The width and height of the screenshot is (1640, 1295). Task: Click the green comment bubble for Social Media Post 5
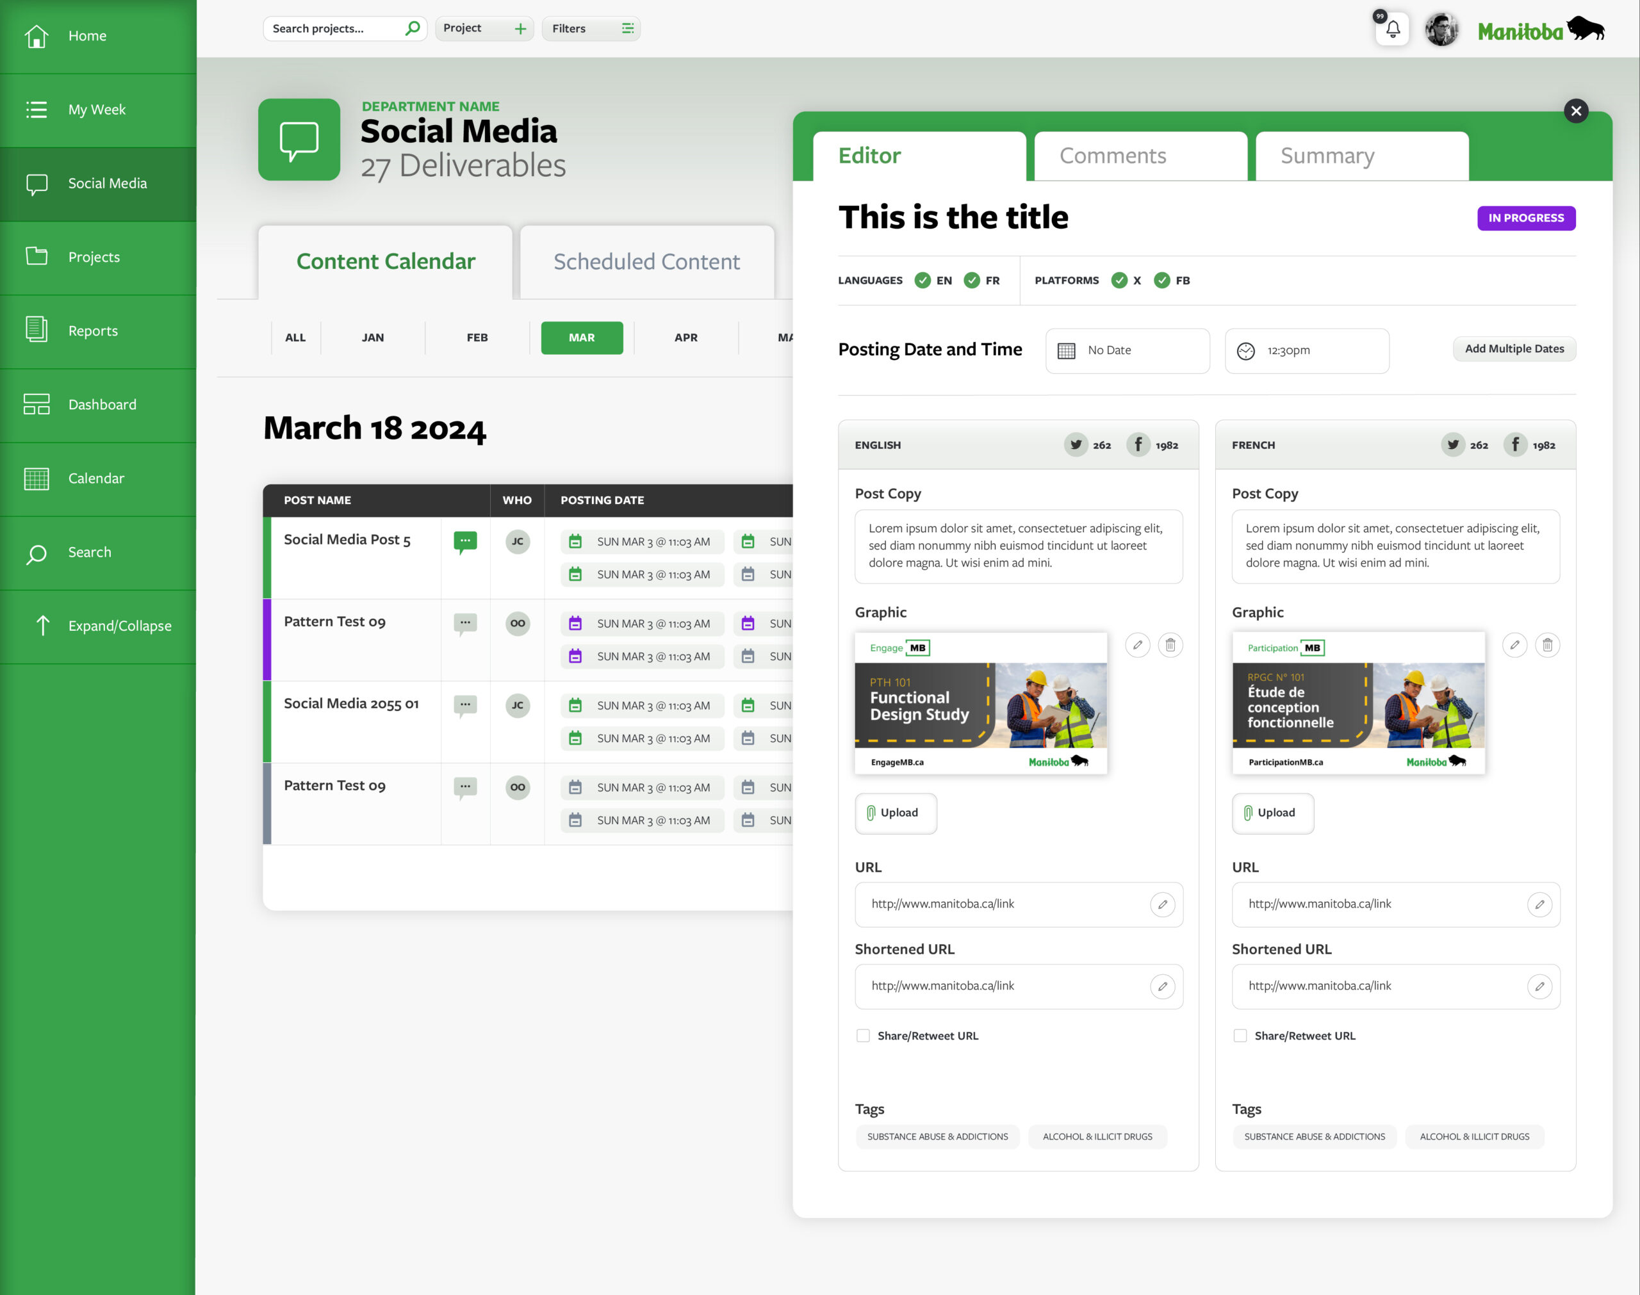(465, 541)
